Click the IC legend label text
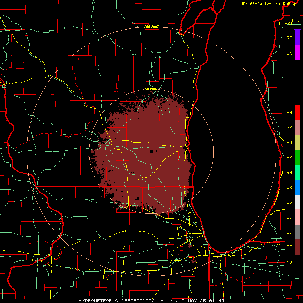The height and width of the screenshot is (303, 303). pyautogui.click(x=289, y=217)
